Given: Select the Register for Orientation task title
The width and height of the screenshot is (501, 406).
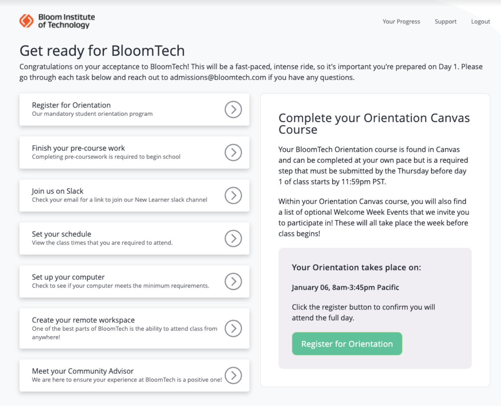Looking at the screenshot, I should [x=71, y=105].
